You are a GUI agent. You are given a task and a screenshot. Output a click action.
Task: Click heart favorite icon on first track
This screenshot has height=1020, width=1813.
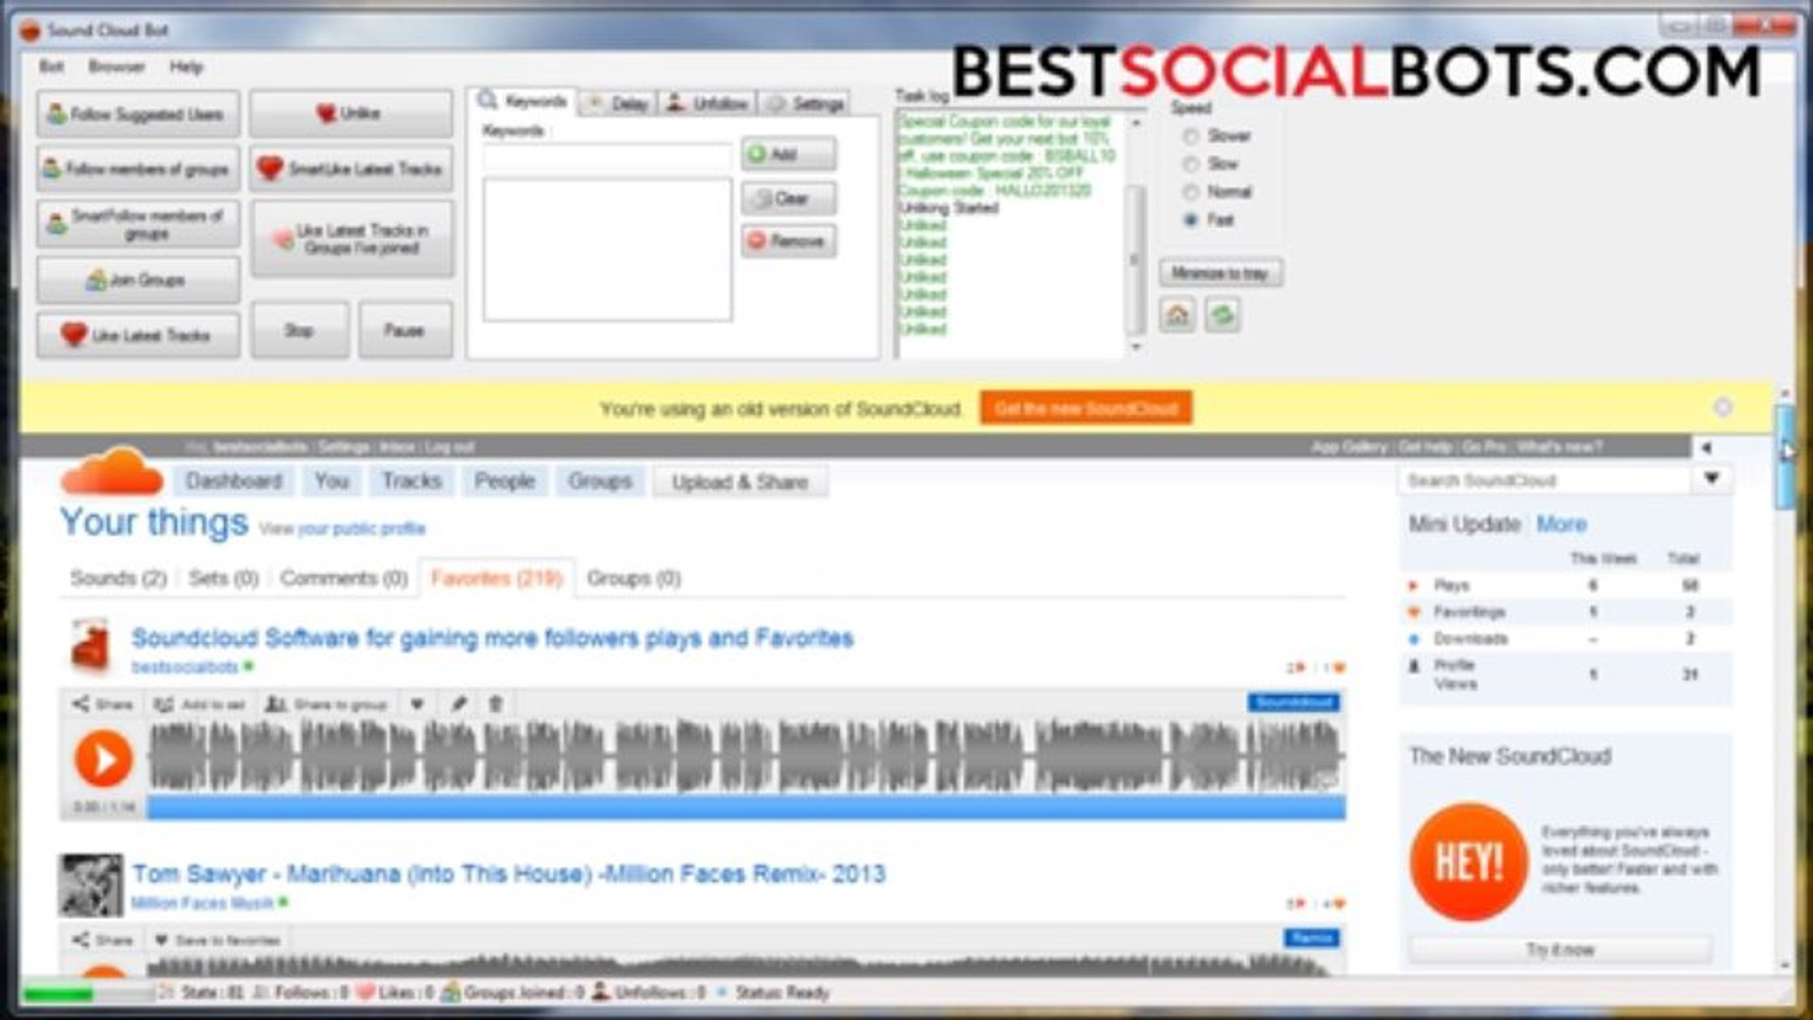click(417, 705)
